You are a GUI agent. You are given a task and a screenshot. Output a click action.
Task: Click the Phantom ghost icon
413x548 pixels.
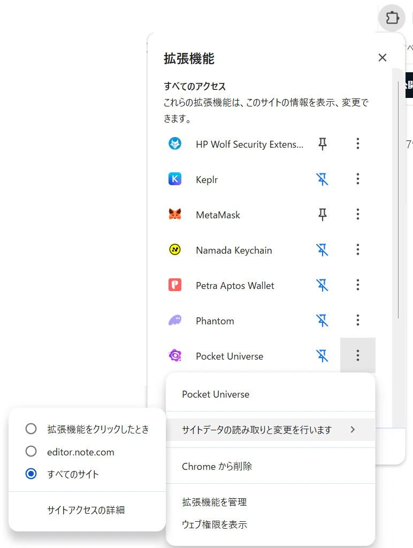pyautogui.click(x=175, y=320)
